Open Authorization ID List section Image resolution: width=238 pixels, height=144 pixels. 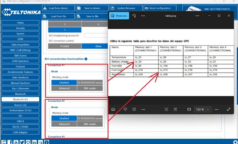tap(20, 110)
